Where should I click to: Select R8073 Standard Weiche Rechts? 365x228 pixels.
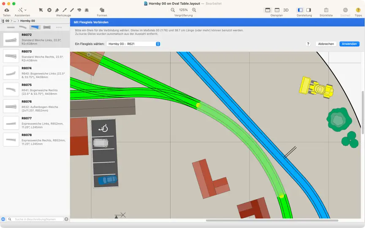click(x=35, y=56)
